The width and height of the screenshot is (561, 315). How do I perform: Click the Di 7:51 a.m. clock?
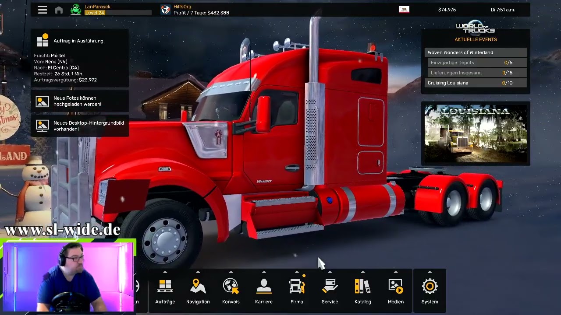[503, 10]
